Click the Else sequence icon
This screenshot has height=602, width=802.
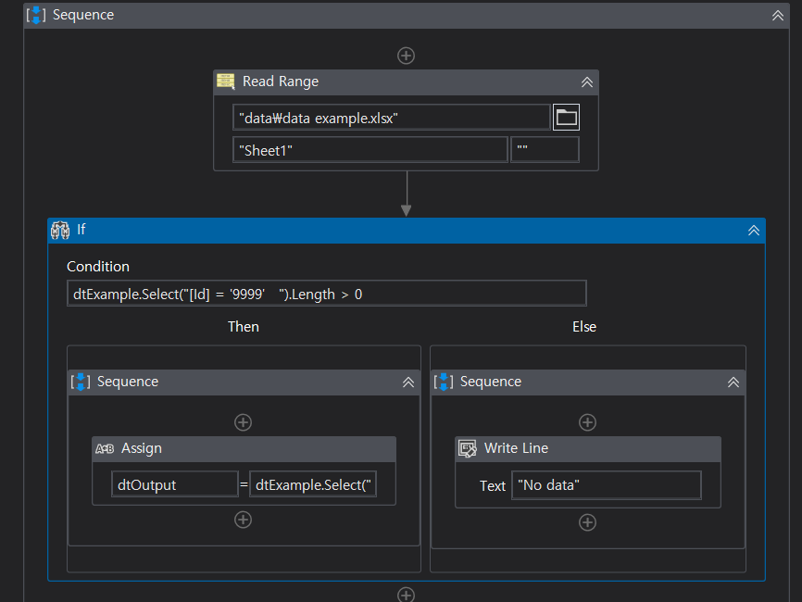pos(444,382)
